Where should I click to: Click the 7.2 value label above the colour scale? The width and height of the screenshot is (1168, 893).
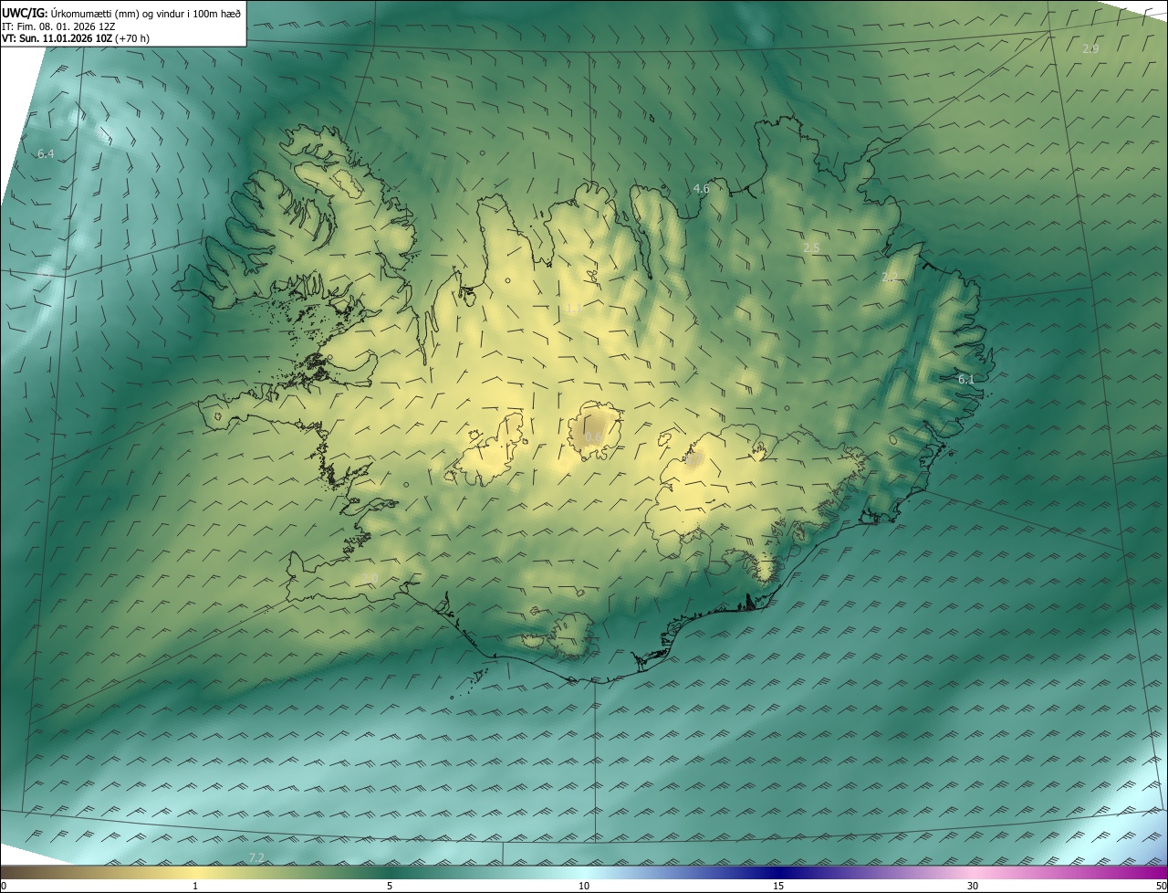click(256, 857)
